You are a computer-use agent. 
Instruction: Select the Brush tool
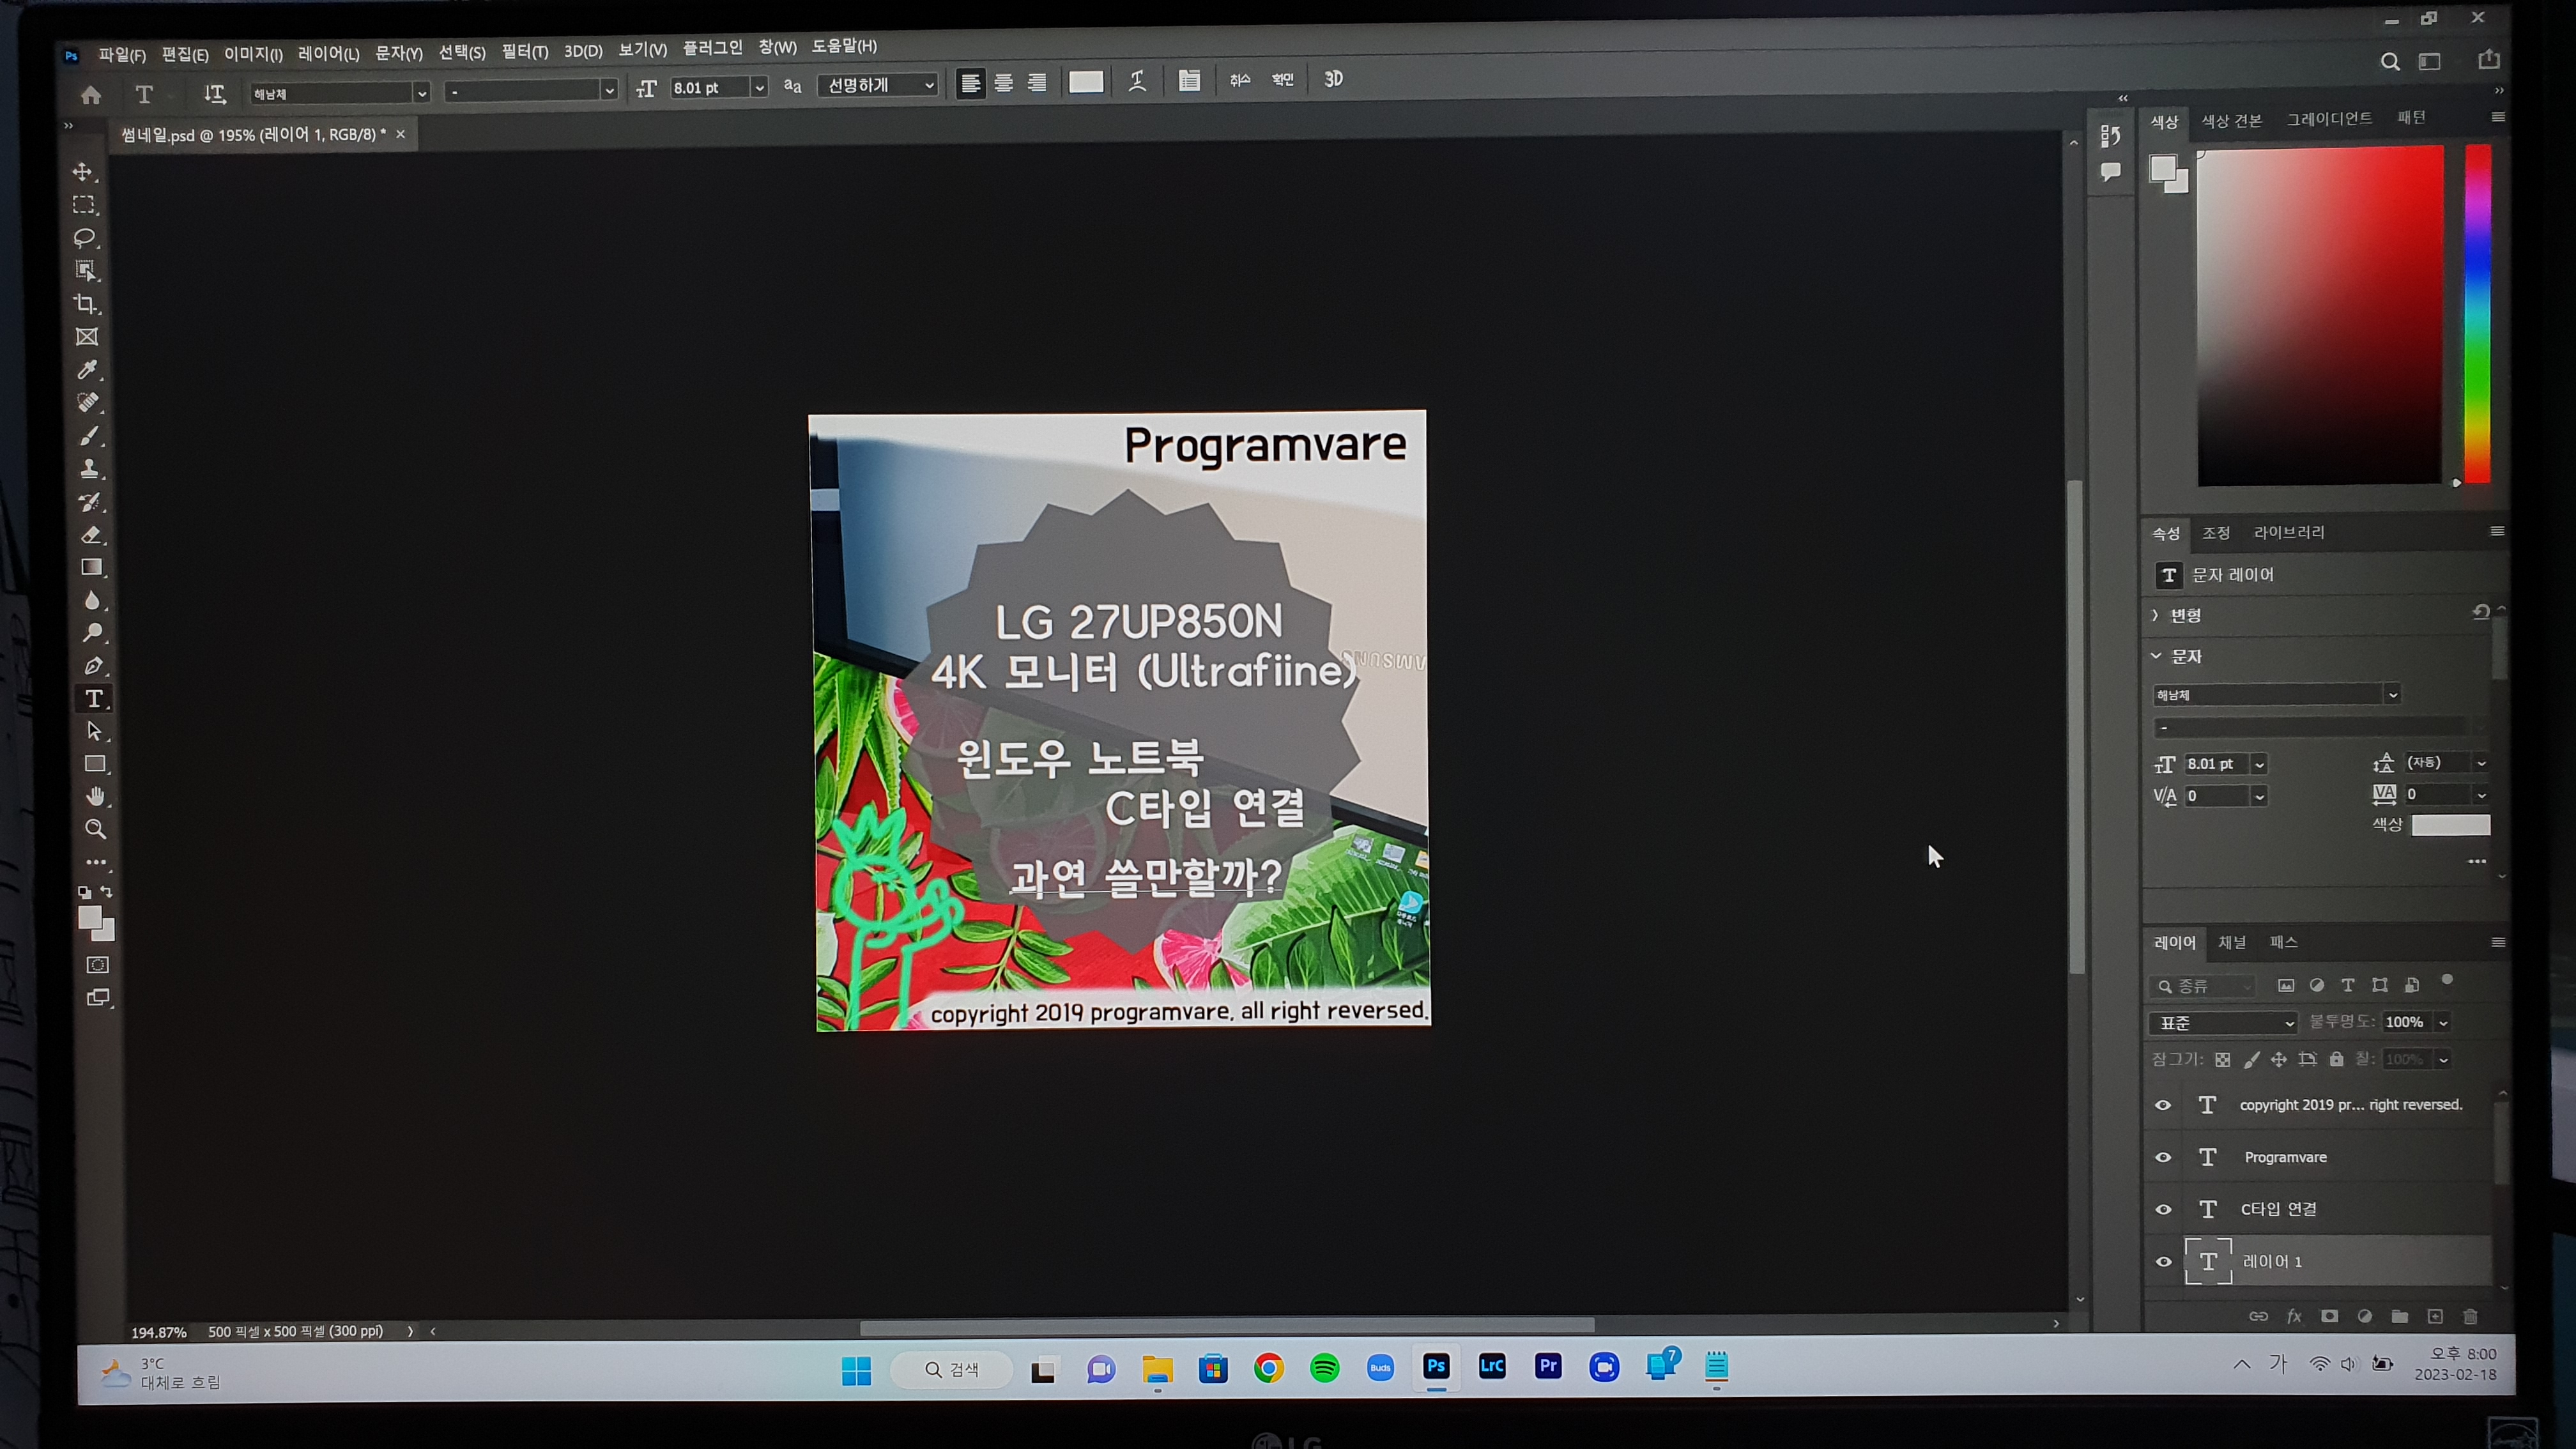pyautogui.click(x=89, y=436)
